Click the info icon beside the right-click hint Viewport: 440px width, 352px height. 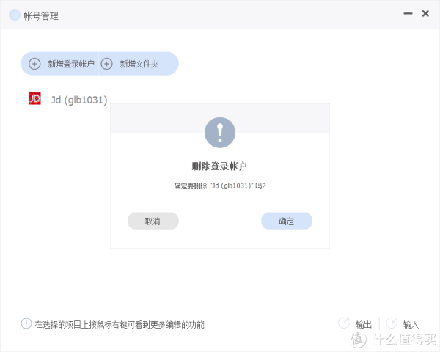(26, 323)
